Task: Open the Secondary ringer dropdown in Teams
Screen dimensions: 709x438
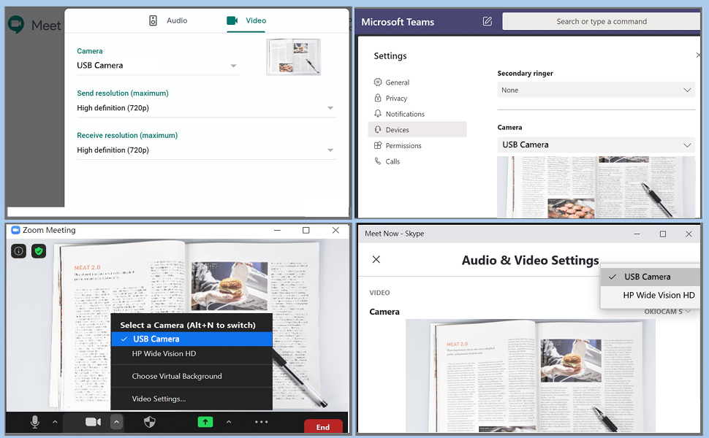Action: click(595, 89)
